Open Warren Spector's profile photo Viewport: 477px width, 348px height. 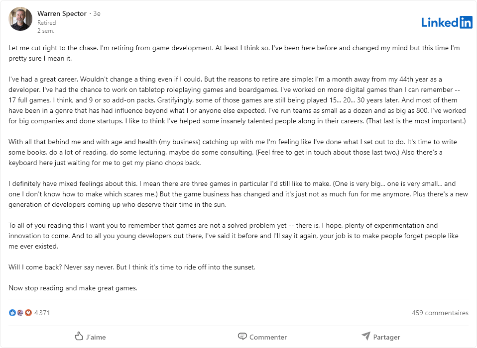tap(20, 19)
